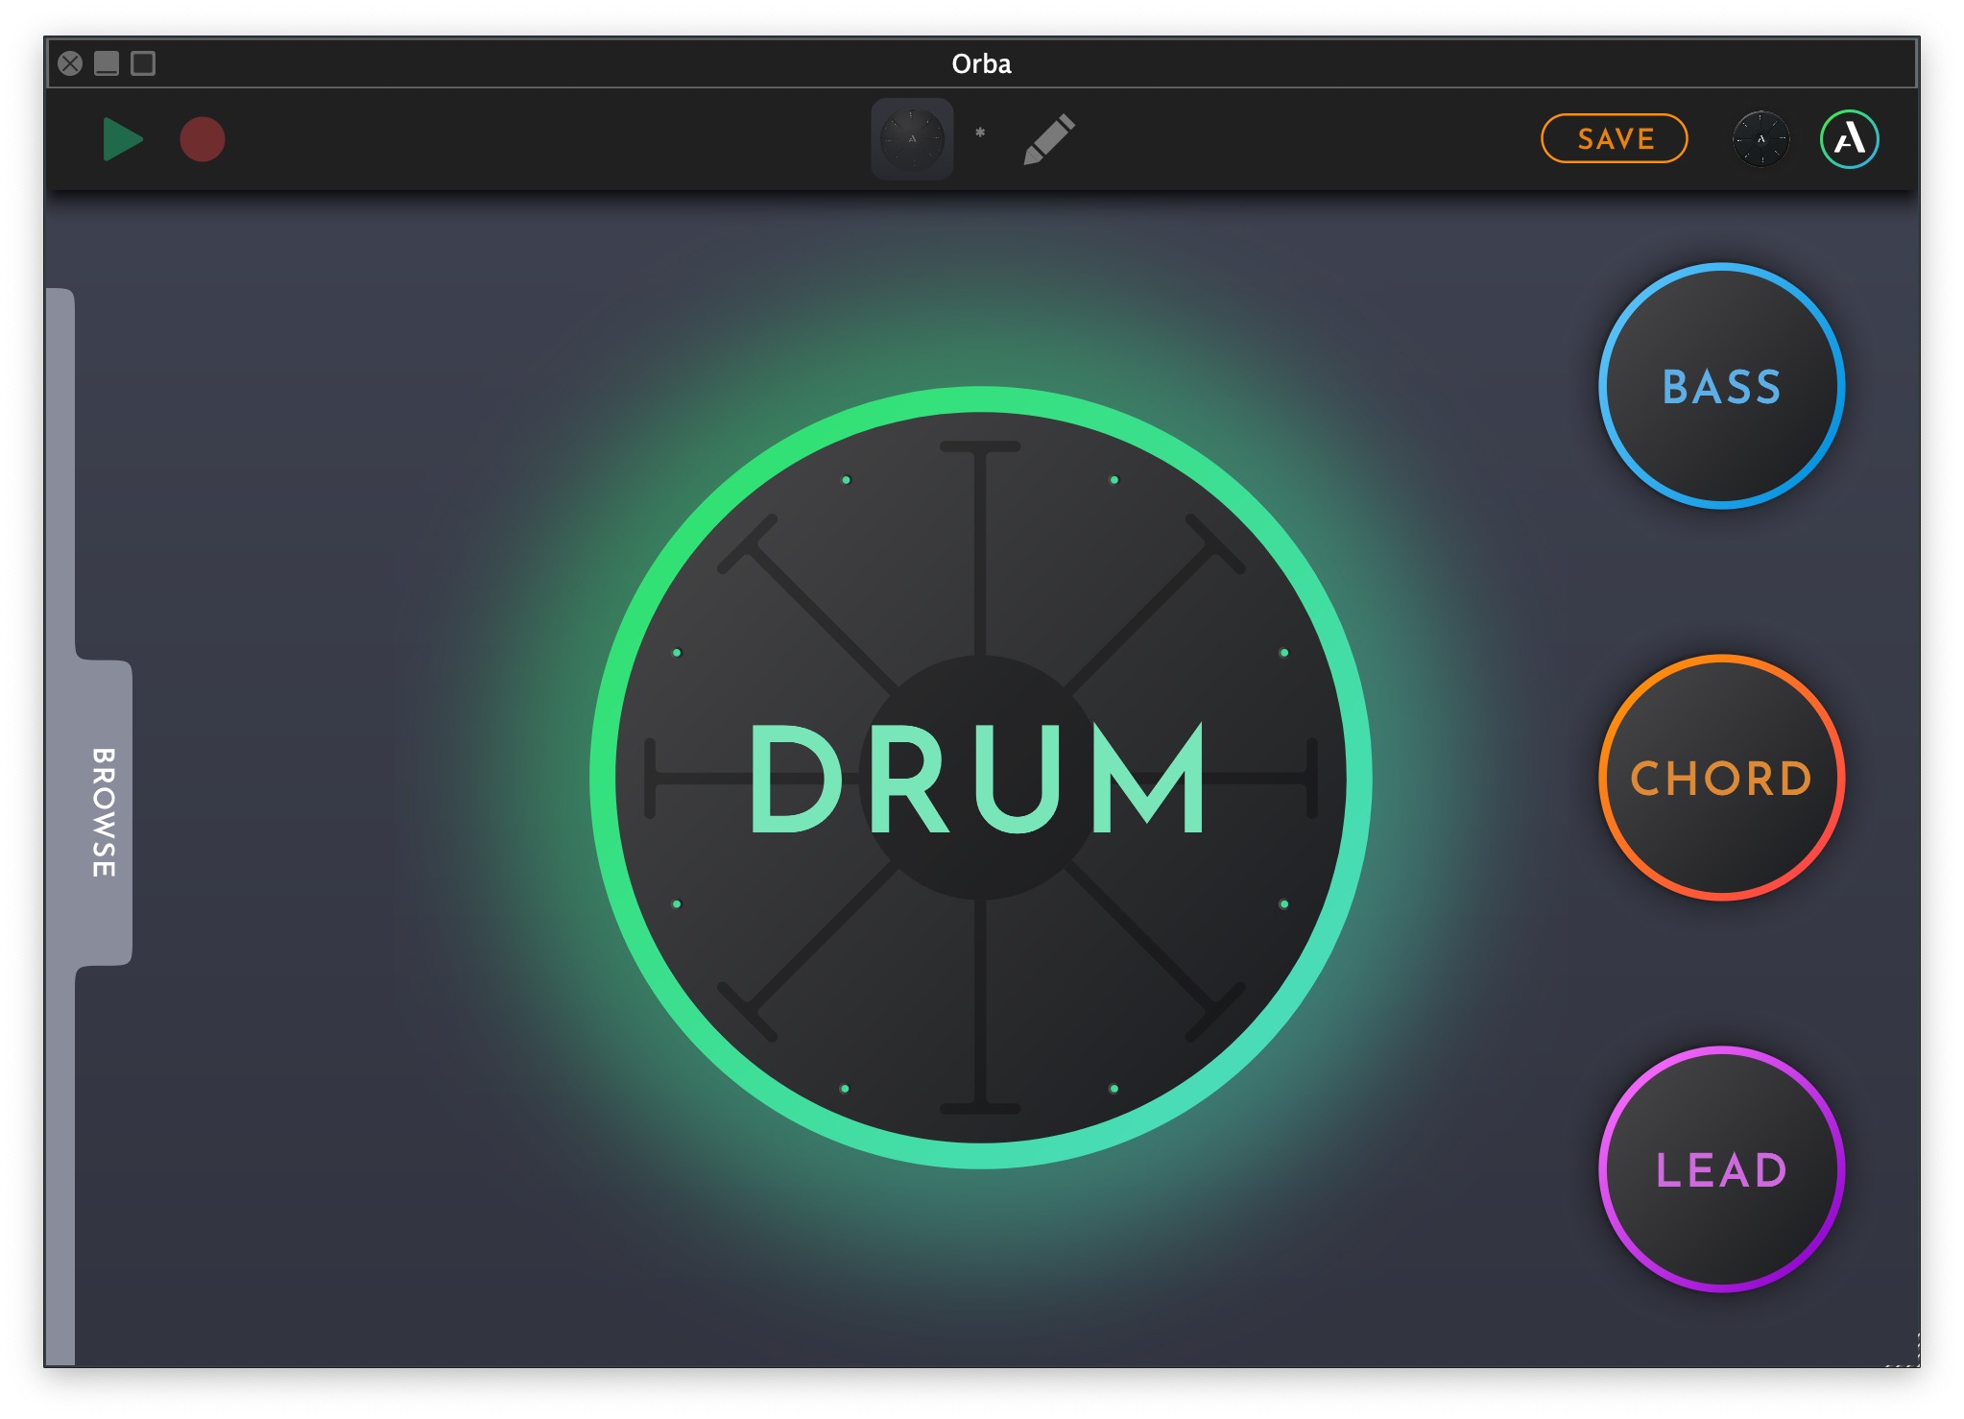Click the small Orba connection icon beside SAVE
The width and height of the screenshot is (1964, 1419).
click(1760, 139)
